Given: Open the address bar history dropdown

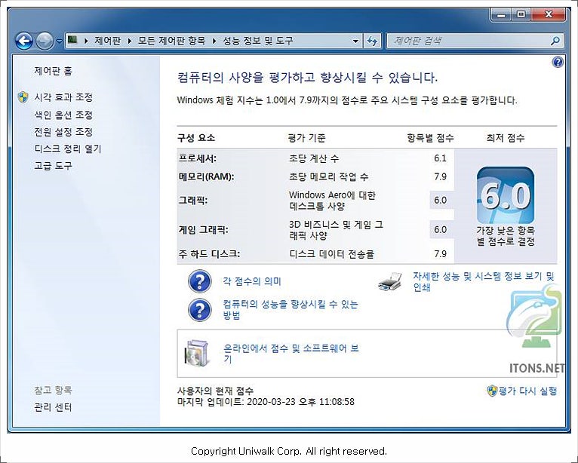Looking at the screenshot, I should pos(355,41).
